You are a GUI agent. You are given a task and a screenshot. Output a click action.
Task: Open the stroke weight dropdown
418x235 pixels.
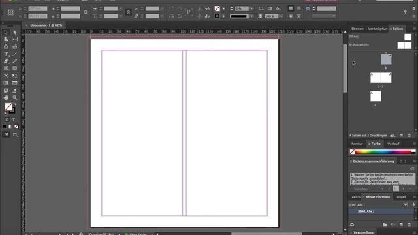[251, 8]
